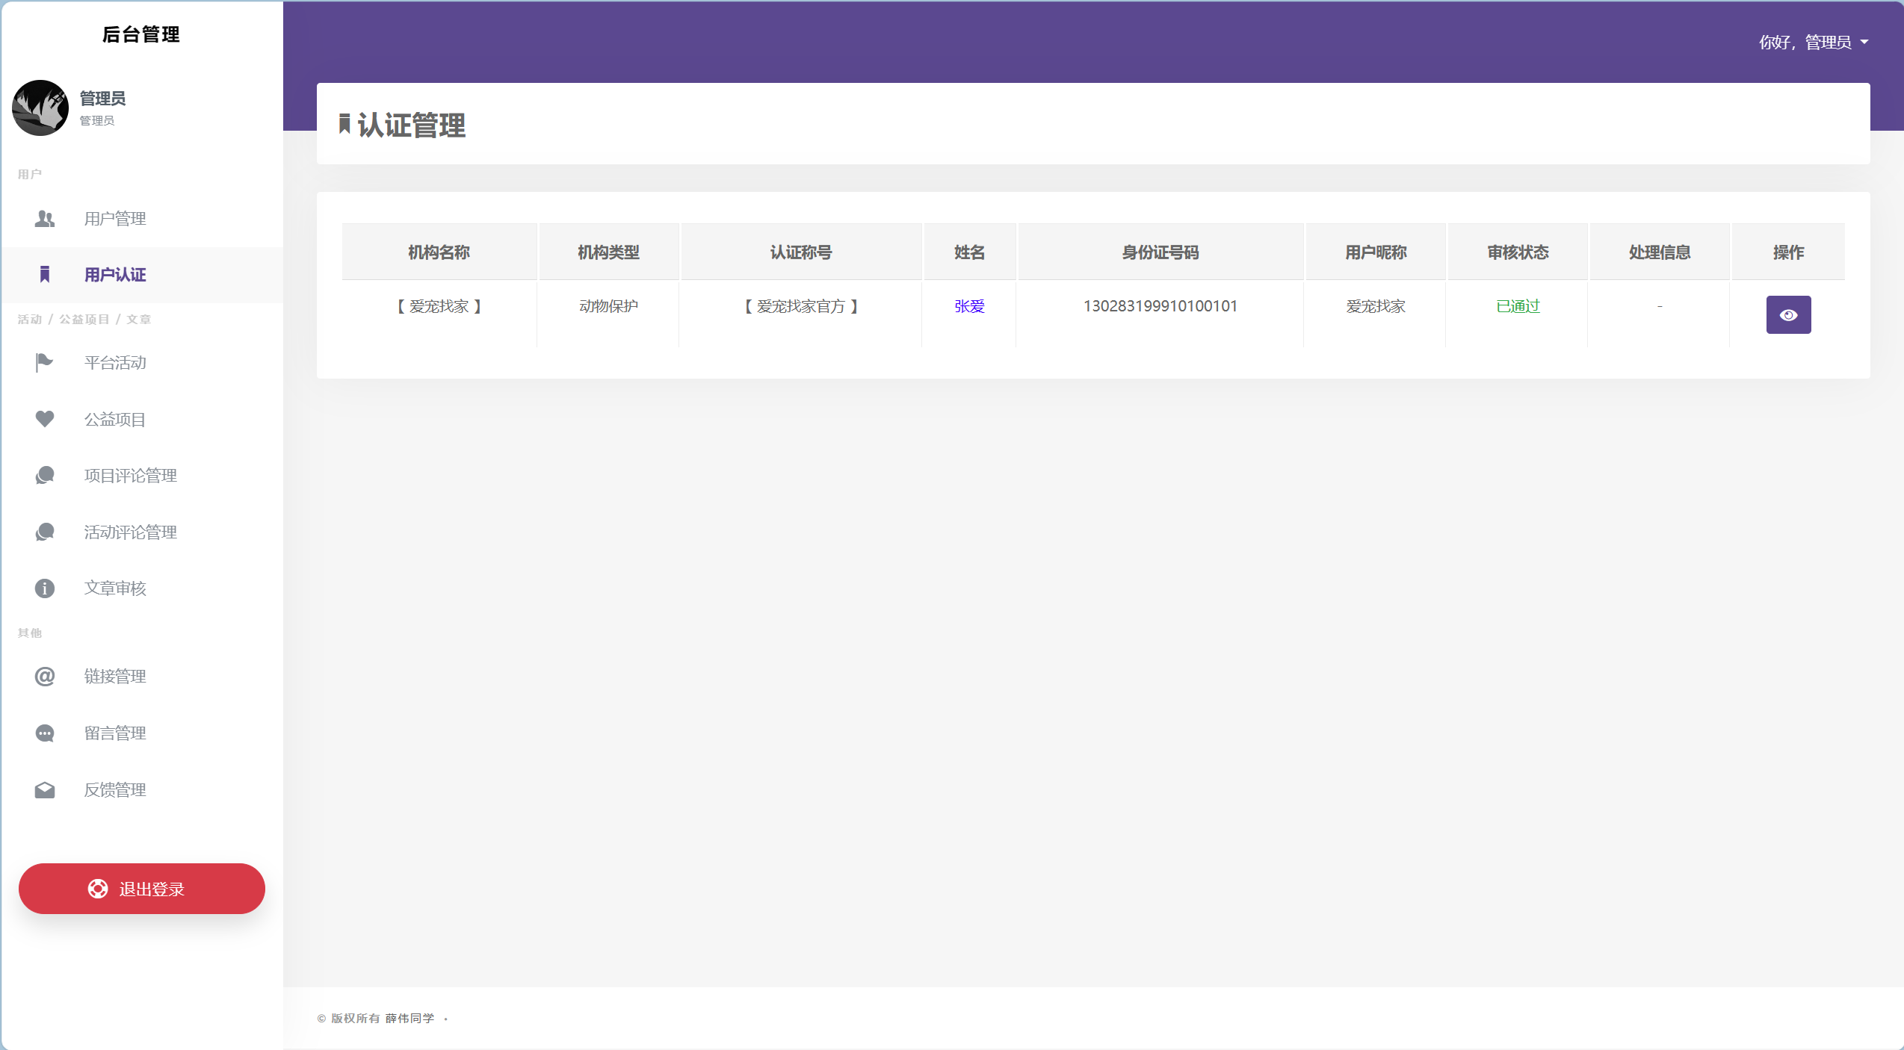Click the 文章审核 info icon

click(x=45, y=588)
